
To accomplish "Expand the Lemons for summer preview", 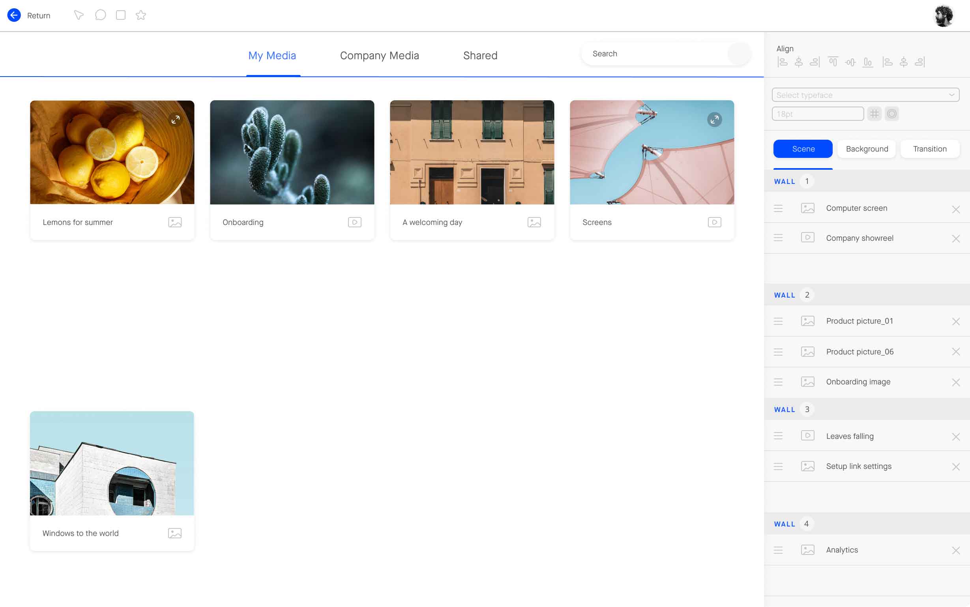I will 175,120.
